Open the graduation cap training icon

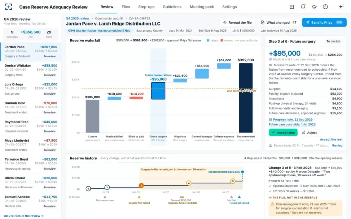(314, 7)
